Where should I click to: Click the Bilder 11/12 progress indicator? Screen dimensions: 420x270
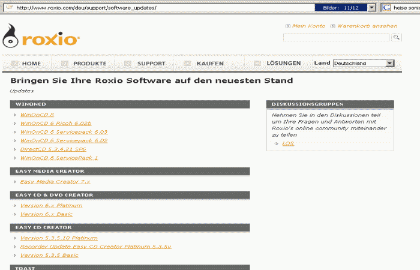point(340,8)
